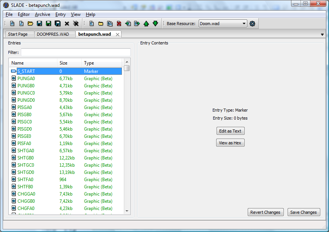Click the Revert Changes button

pos(266,212)
